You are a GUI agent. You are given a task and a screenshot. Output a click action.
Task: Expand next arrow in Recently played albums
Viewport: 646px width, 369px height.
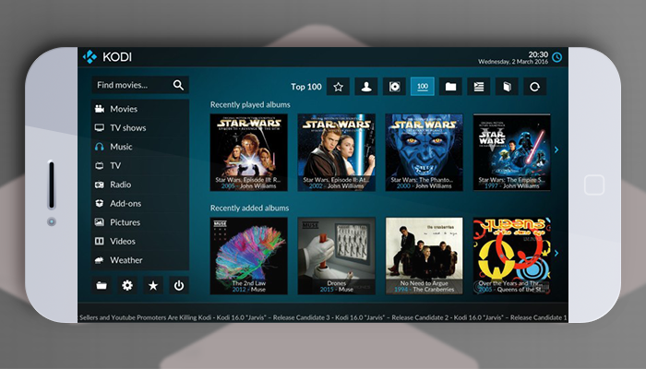[556, 149]
